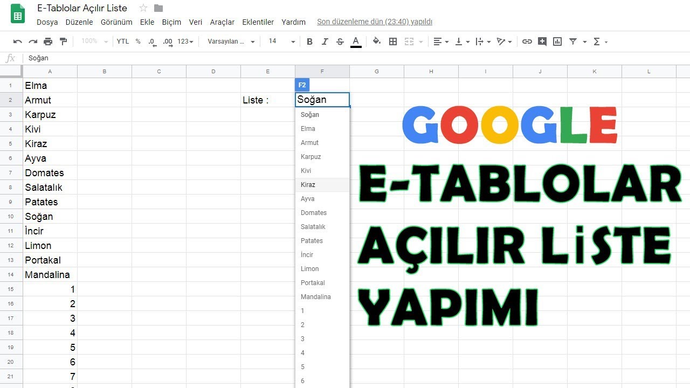Open the Dosya menu

click(x=47, y=22)
